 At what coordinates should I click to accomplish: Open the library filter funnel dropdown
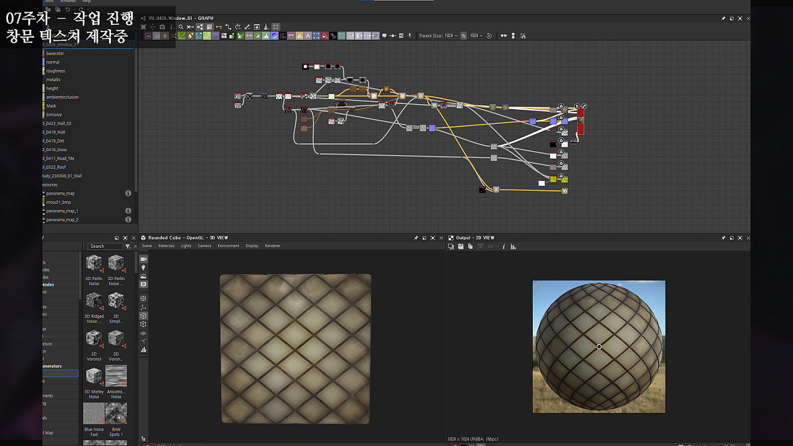pos(128,246)
